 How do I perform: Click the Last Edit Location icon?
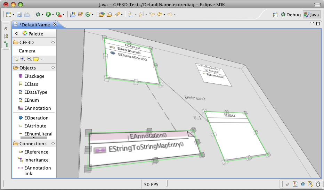(152, 14)
